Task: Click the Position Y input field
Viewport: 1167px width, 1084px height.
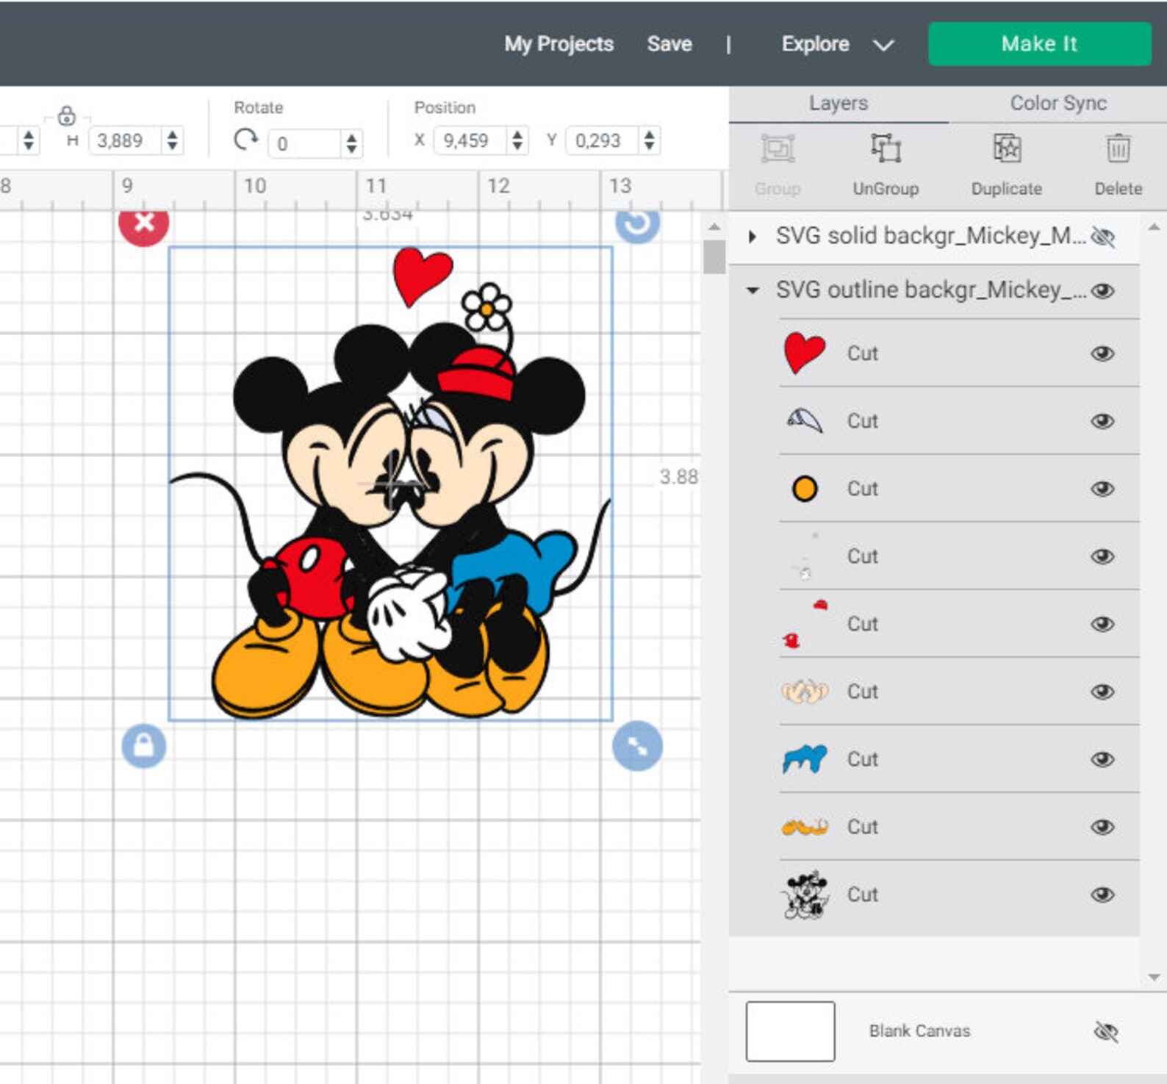Action: [x=603, y=140]
